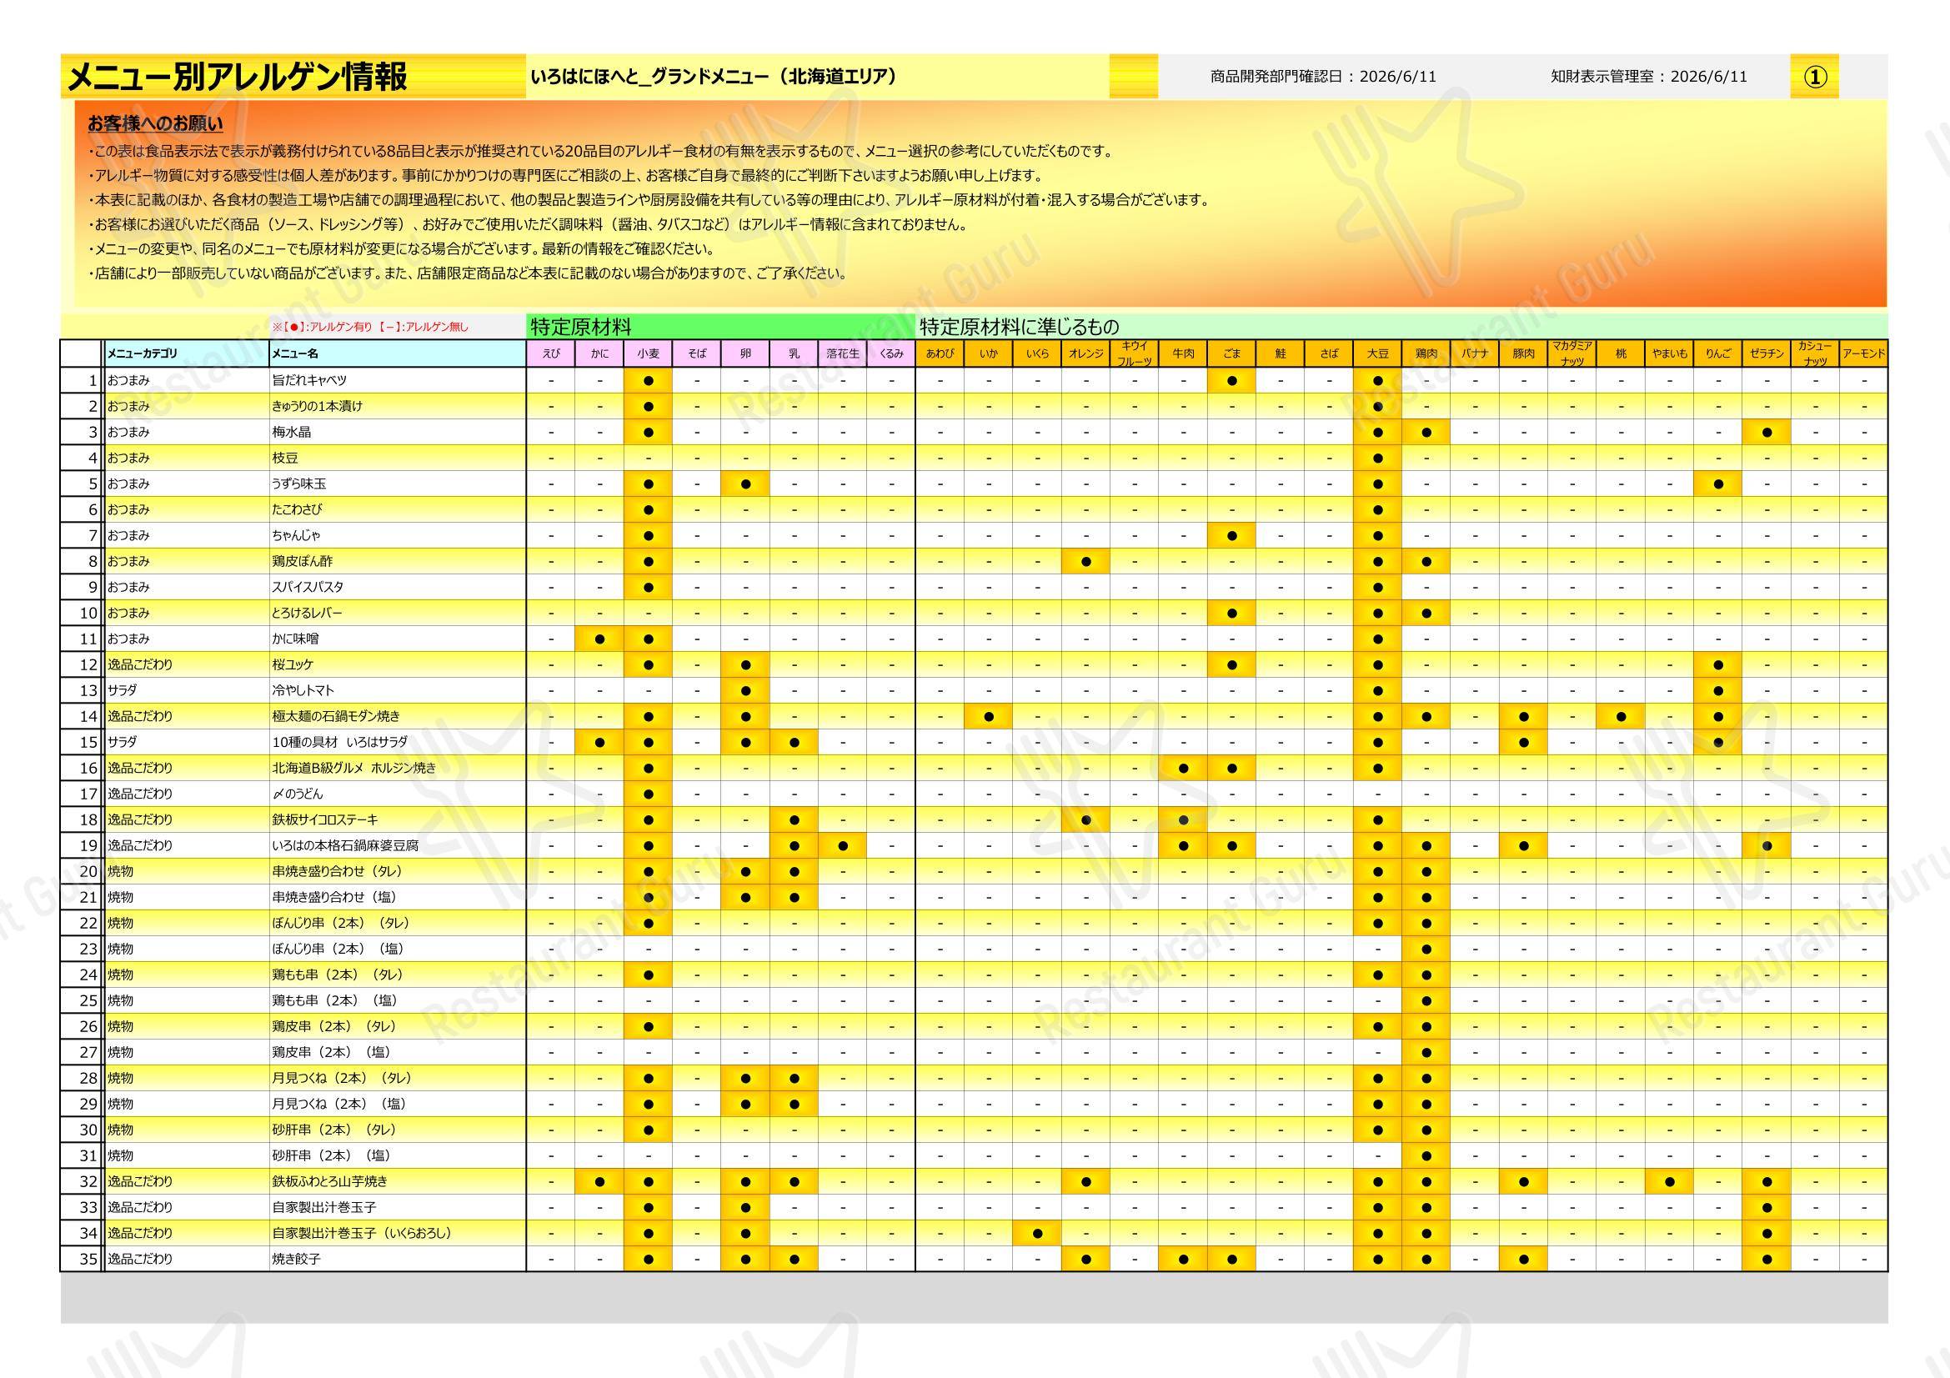Screen dimensions: 1950x1378
Task: Click menu name 焼き餃子
Action: 297,1259
